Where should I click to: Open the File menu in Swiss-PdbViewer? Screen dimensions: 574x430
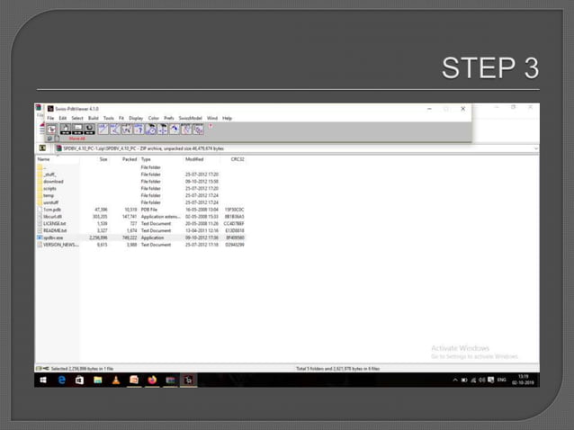pyautogui.click(x=50, y=118)
